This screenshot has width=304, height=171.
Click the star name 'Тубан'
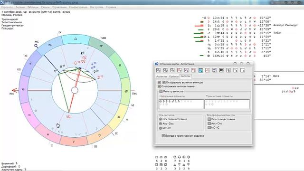point(277,33)
